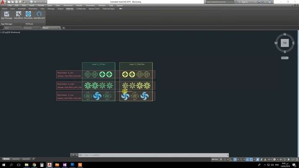Open the Windows Start menu

[4, 165]
